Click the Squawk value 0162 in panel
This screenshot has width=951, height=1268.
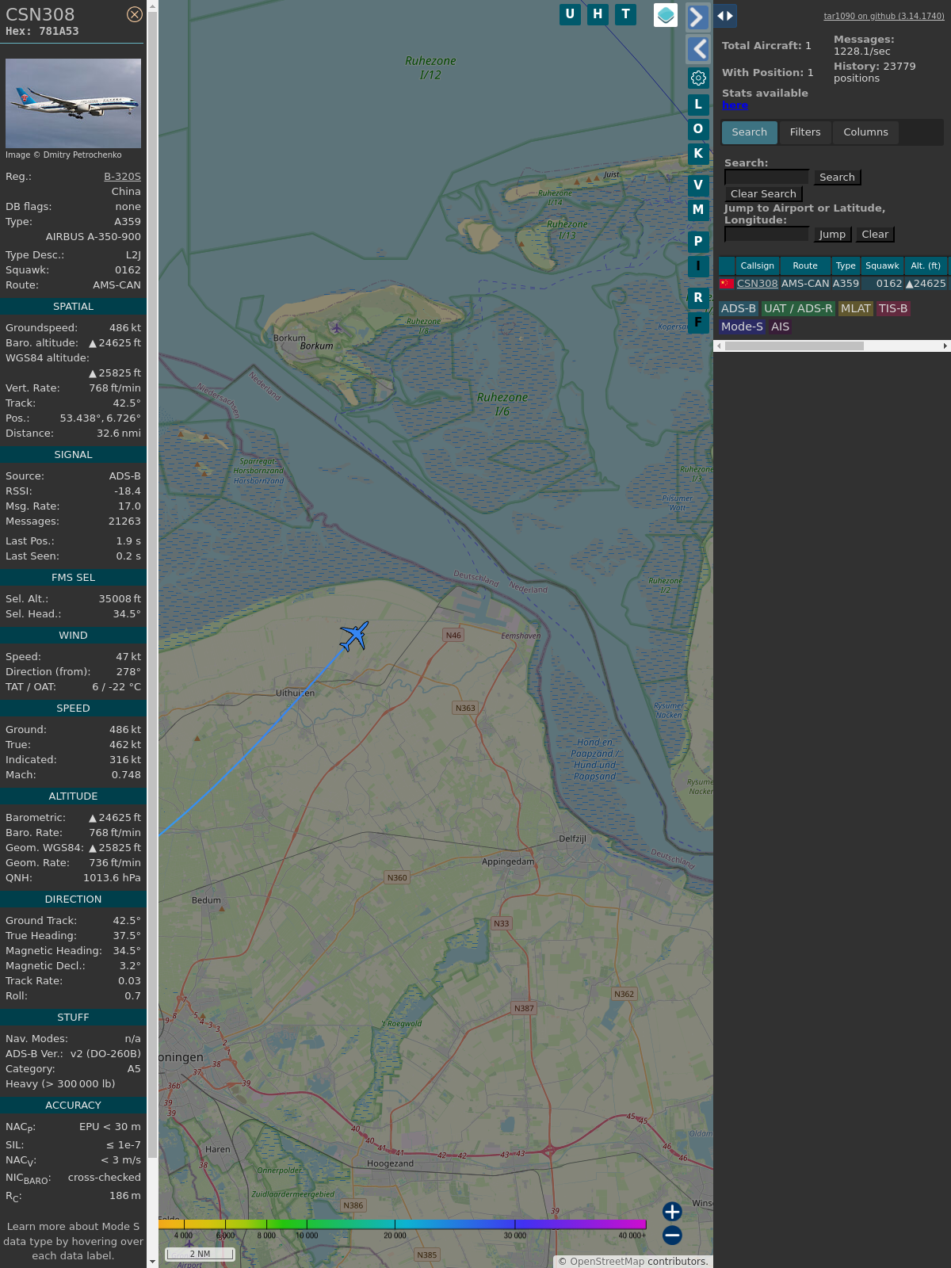pos(128,270)
